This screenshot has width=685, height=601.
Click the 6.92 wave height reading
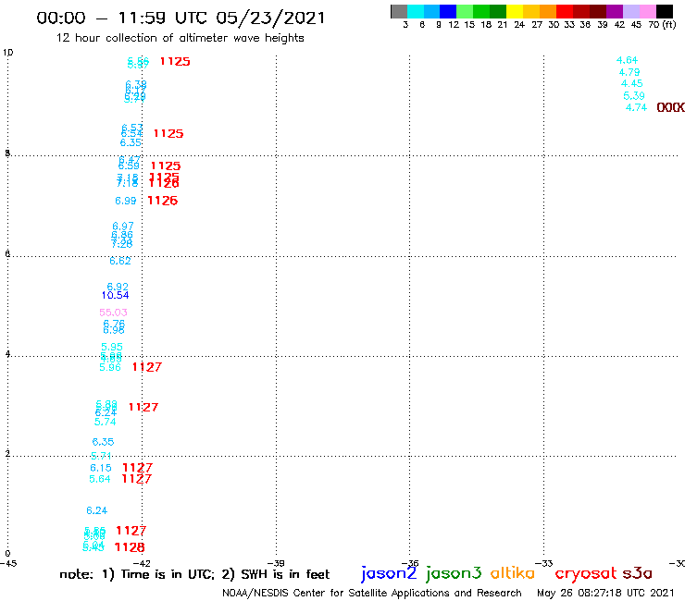click(118, 287)
